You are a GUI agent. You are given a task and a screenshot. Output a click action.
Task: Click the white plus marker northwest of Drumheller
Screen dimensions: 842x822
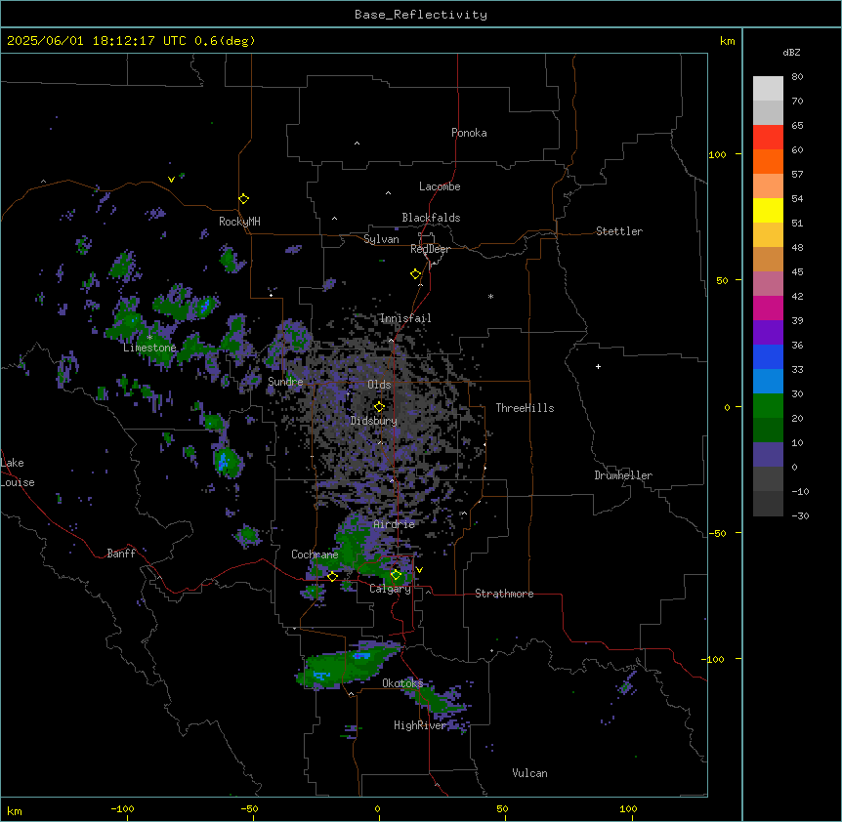598,366
